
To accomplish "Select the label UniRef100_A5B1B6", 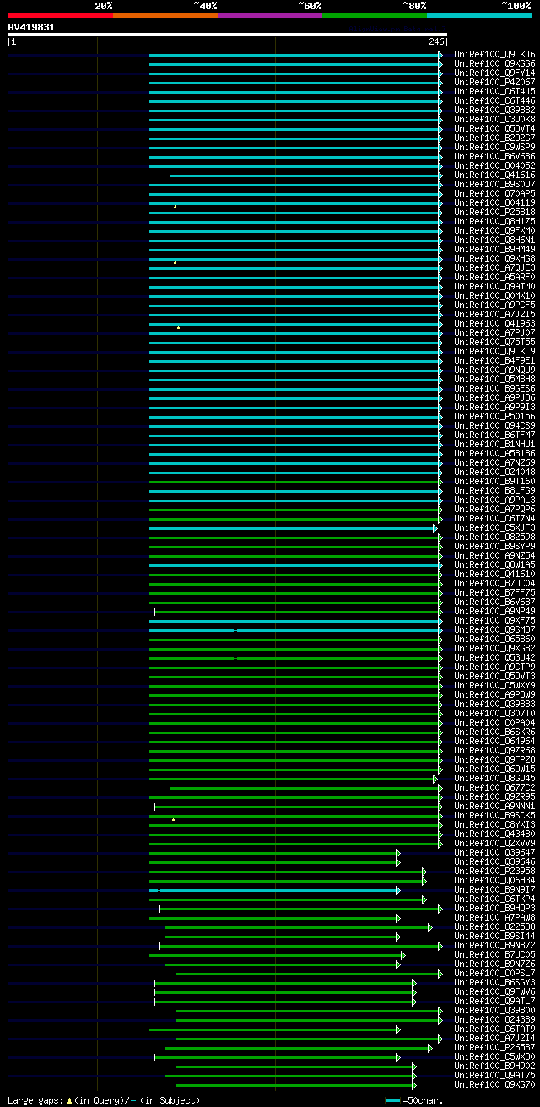I will [x=494, y=453].
